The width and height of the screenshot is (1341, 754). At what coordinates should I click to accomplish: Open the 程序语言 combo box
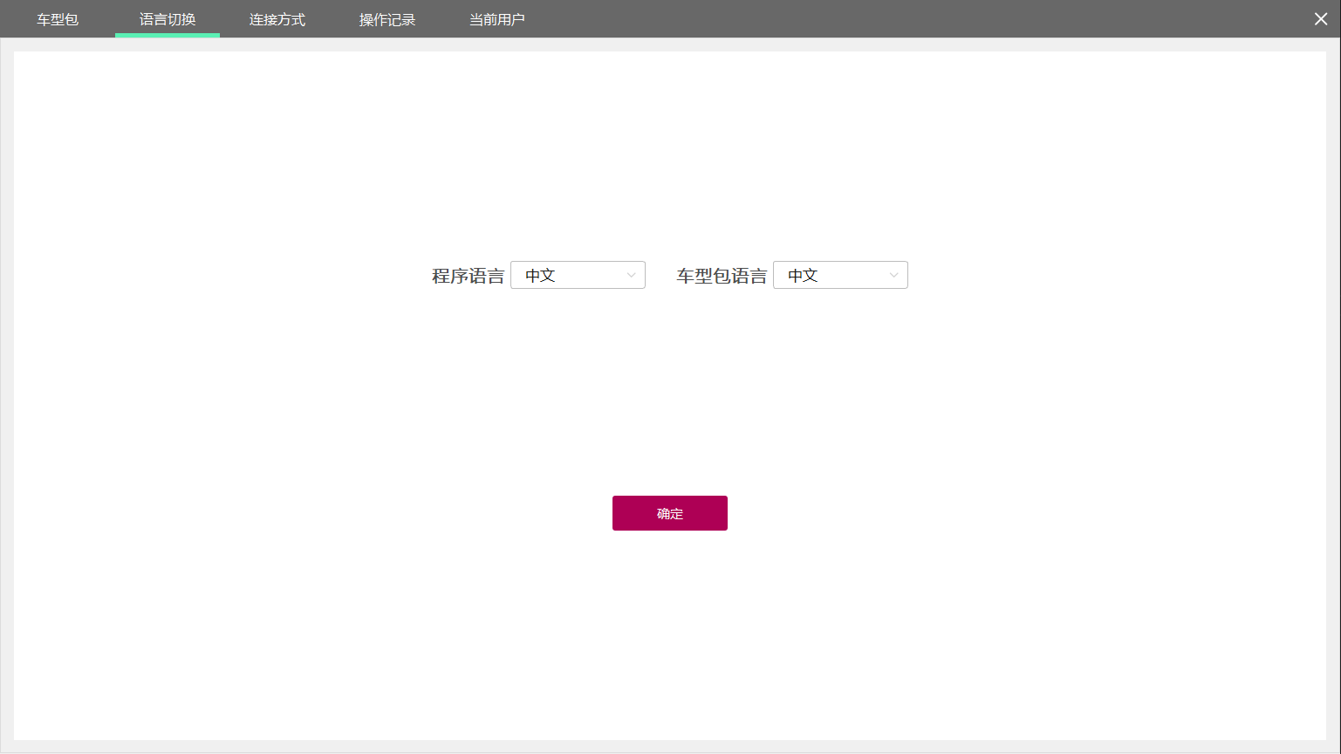578,276
